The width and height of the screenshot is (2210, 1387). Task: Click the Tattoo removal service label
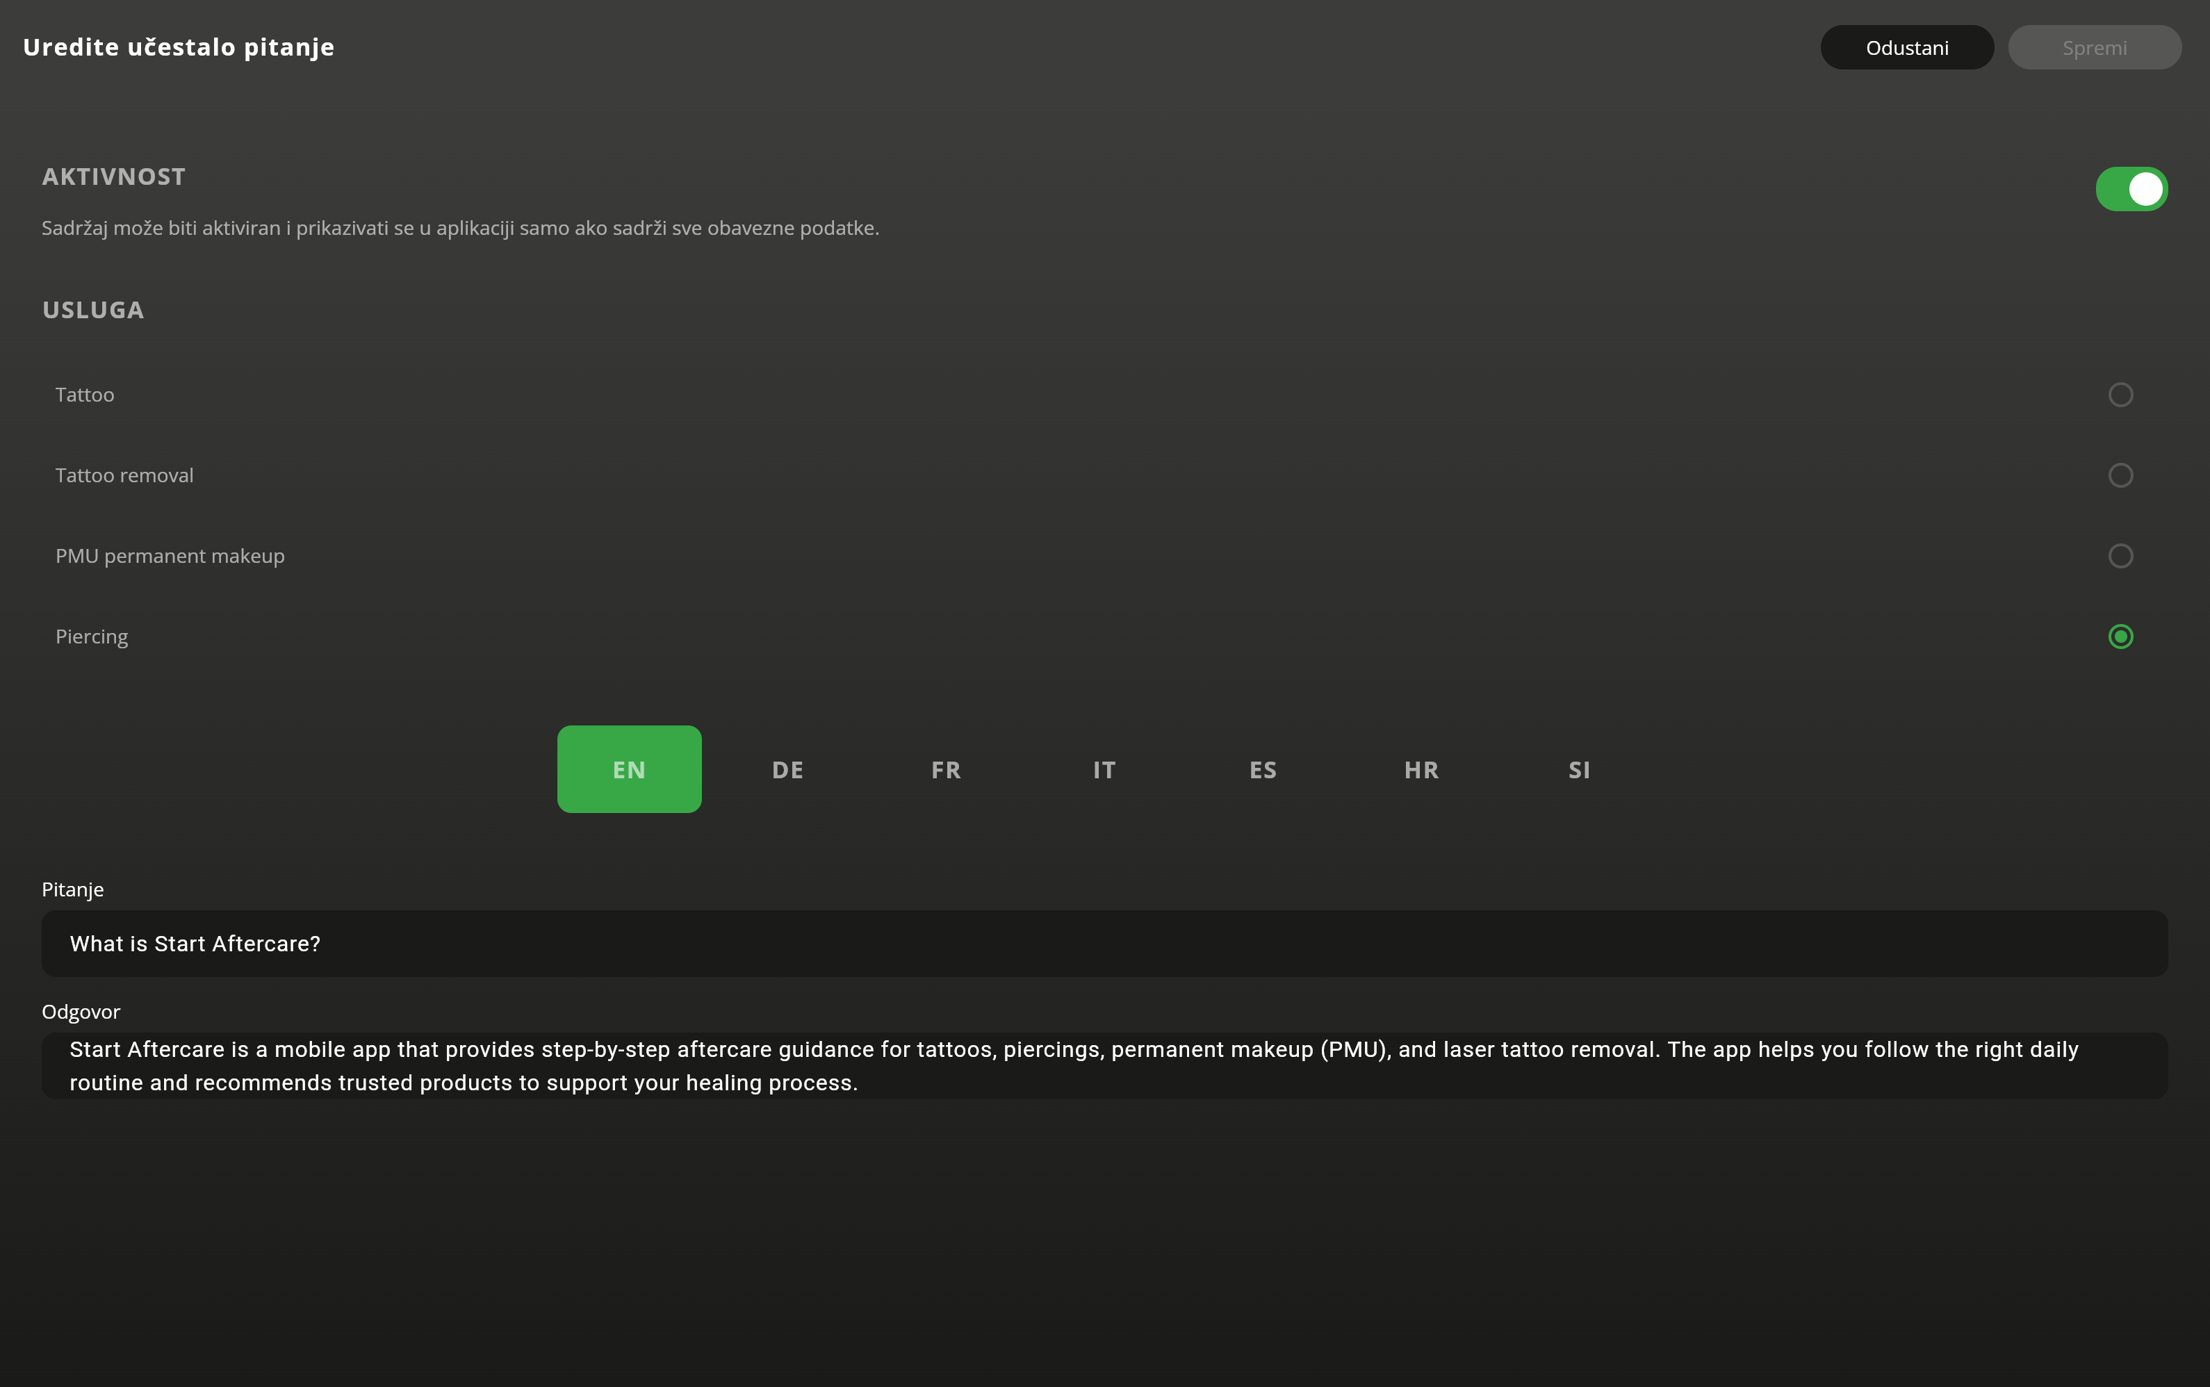[x=124, y=476]
